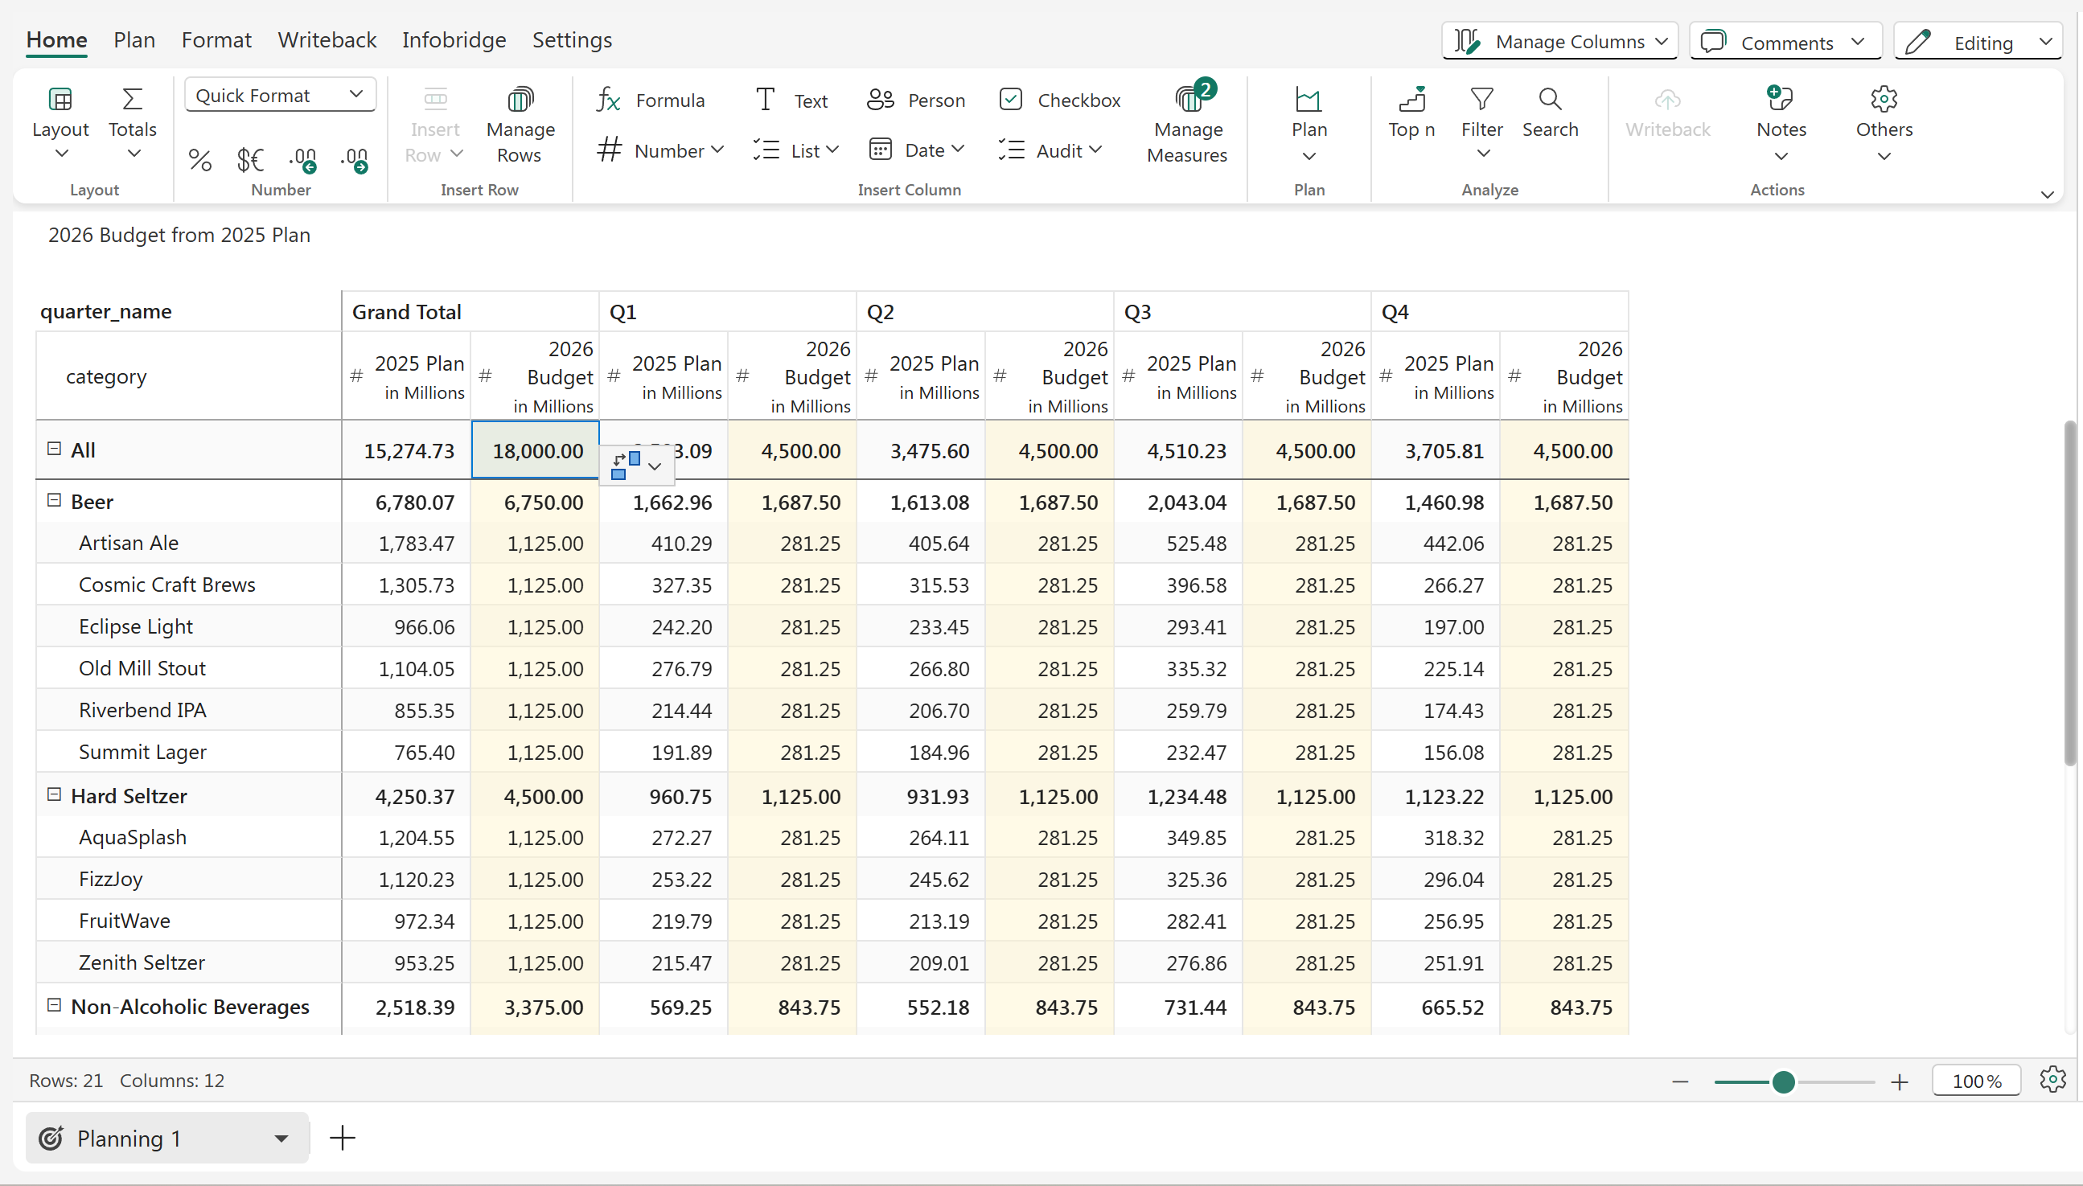Screen dimensions: 2083x1186
Task: Collapse the Hard Seltzer group
Action: tap(55, 794)
